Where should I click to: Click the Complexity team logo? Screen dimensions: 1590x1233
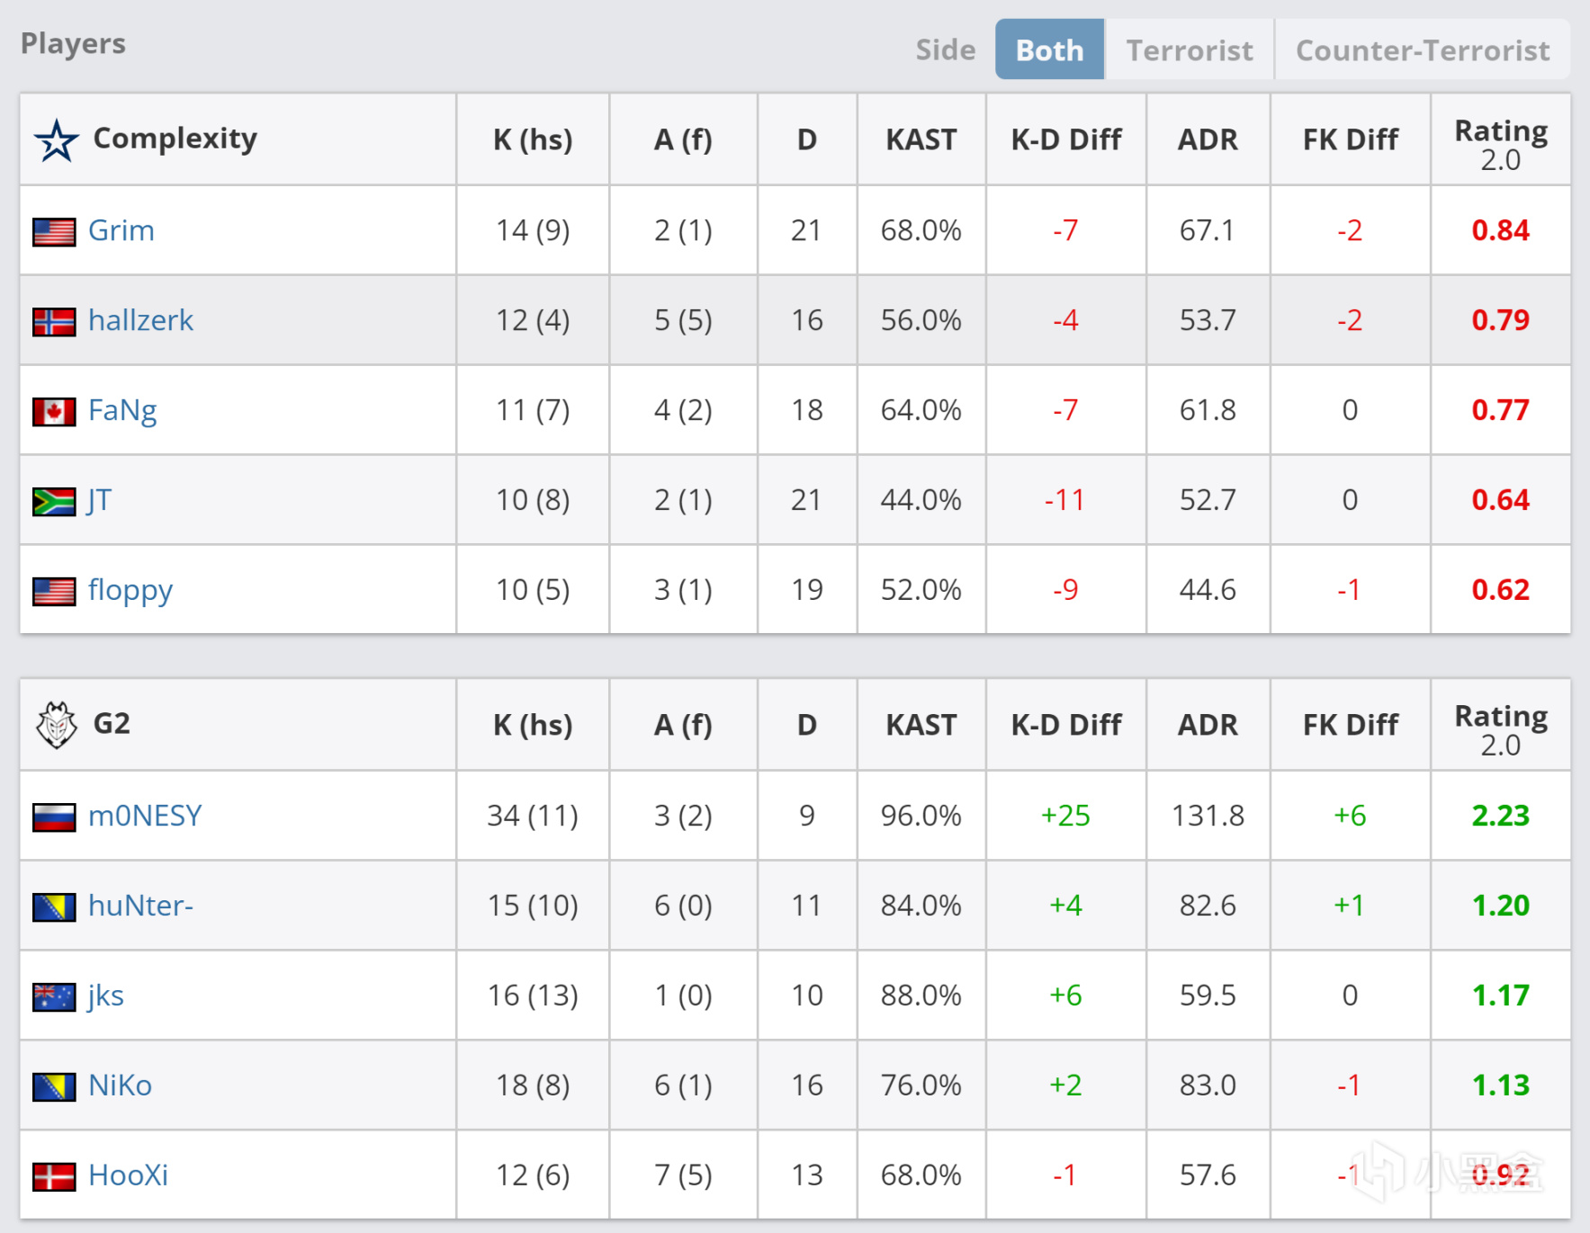54,139
